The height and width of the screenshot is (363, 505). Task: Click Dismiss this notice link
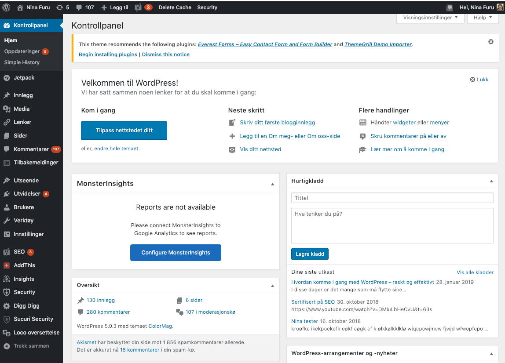pos(165,54)
